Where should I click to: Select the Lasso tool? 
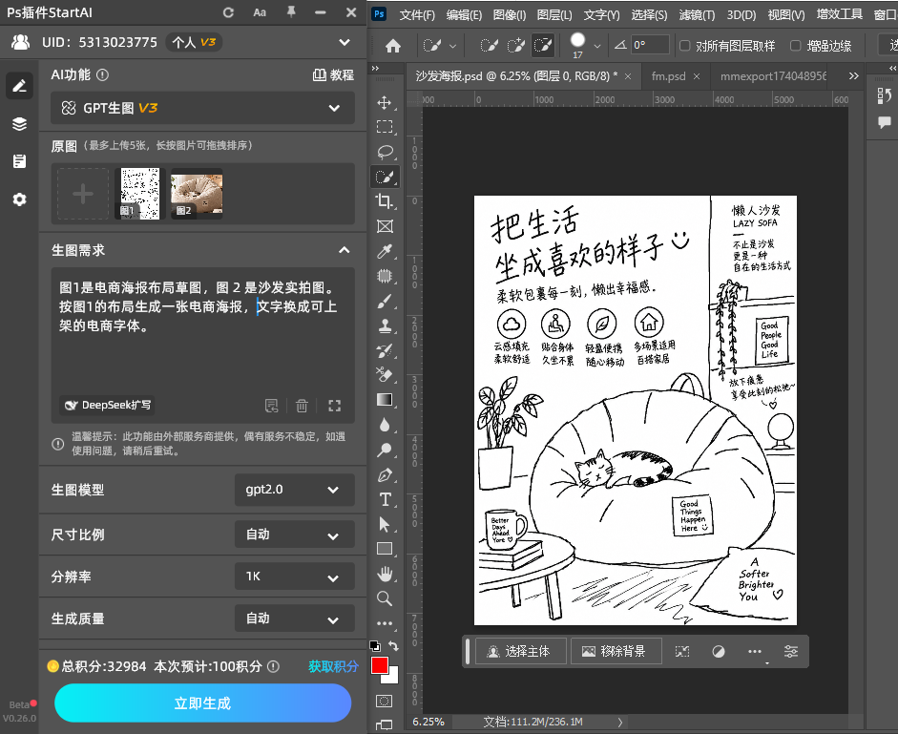click(385, 152)
